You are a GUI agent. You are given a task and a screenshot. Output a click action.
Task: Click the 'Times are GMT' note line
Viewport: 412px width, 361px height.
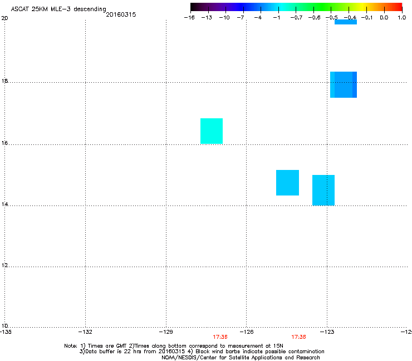173,346
